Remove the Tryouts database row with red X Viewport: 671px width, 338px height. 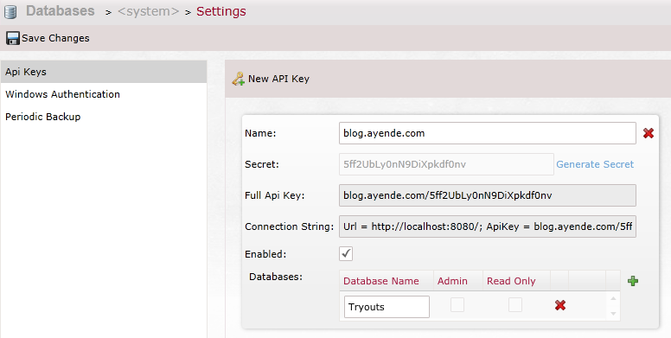[x=560, y=305]
